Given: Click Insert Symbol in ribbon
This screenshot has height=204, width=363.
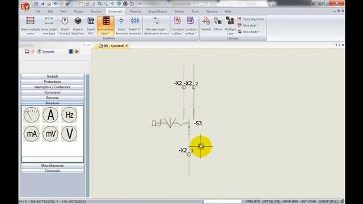Looking at the screenshot, I should pyautogui.click(x=65, y=25).
